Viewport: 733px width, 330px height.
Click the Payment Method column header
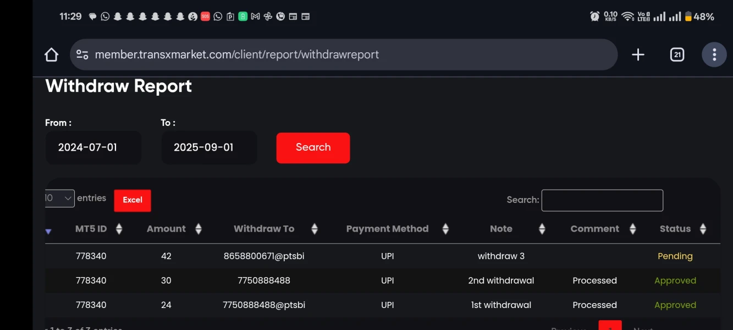coord(387,229)
